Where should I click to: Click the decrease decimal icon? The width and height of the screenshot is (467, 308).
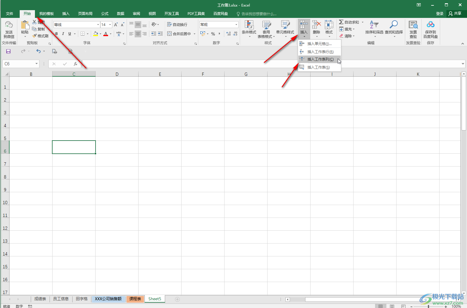click(235, 34)
